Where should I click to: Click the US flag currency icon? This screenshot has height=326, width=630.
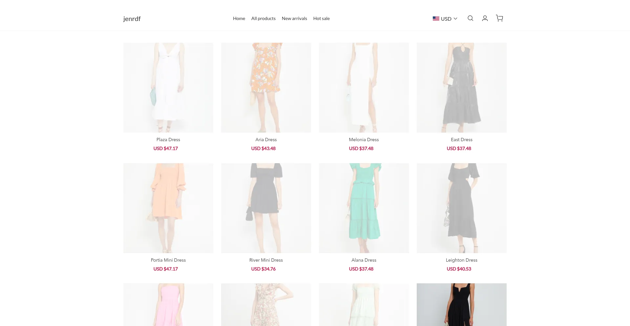(x=436, y=19)
